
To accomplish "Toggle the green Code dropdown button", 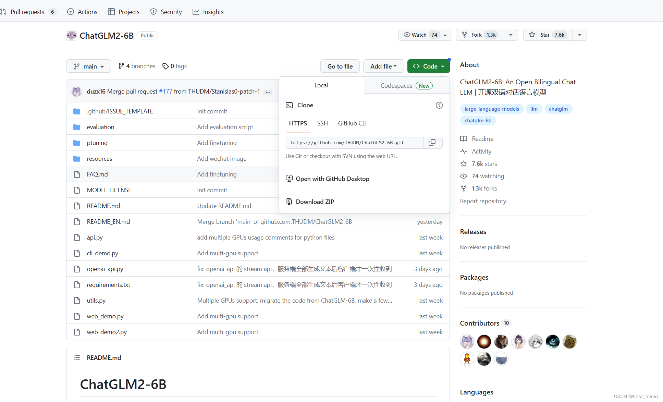I will [x=428, y=66].
